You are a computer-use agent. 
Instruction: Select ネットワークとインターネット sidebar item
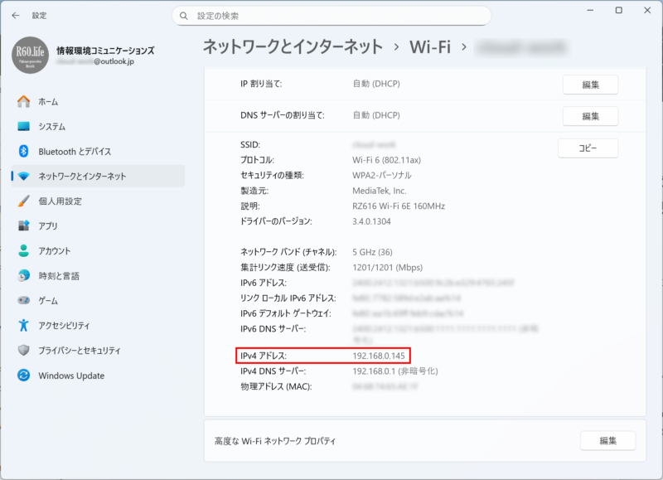coord(82,177)
